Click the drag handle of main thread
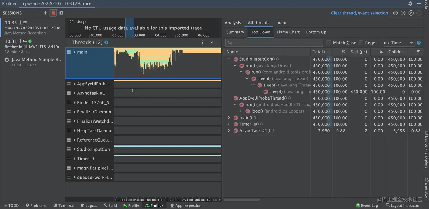 [68, 52]
